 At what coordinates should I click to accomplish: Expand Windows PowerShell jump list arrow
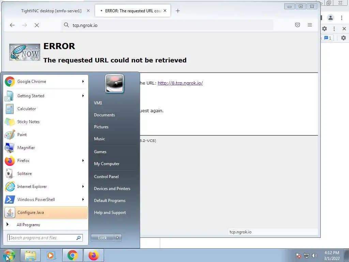coord(83,199)
